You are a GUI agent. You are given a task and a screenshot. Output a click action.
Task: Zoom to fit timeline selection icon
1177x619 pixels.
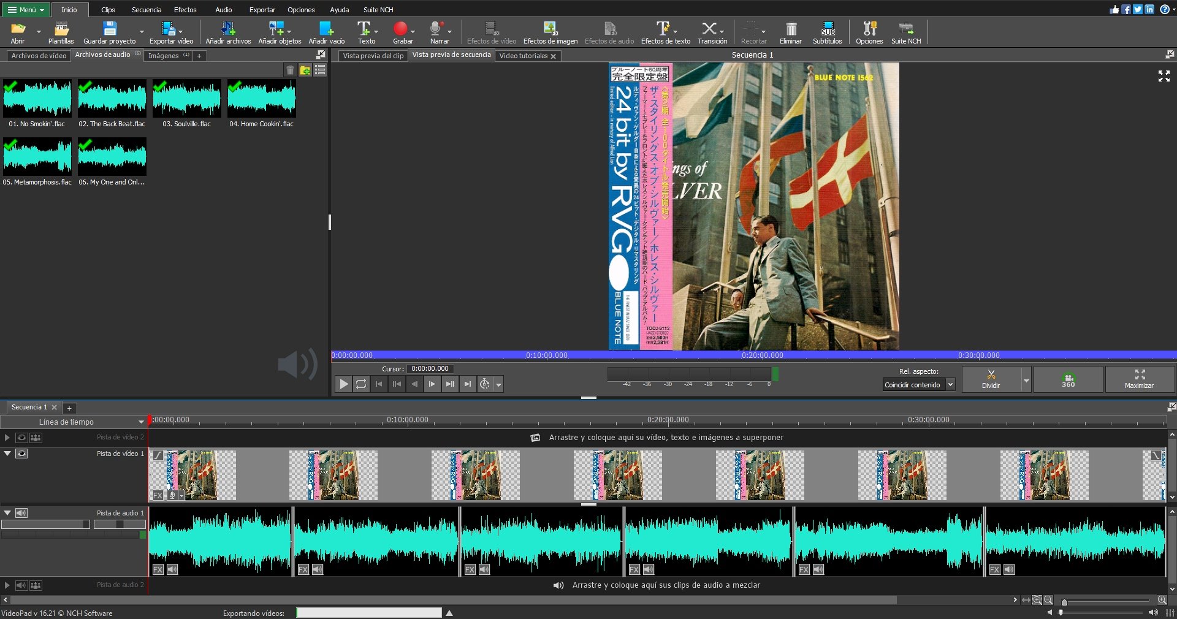point(1037,600)
